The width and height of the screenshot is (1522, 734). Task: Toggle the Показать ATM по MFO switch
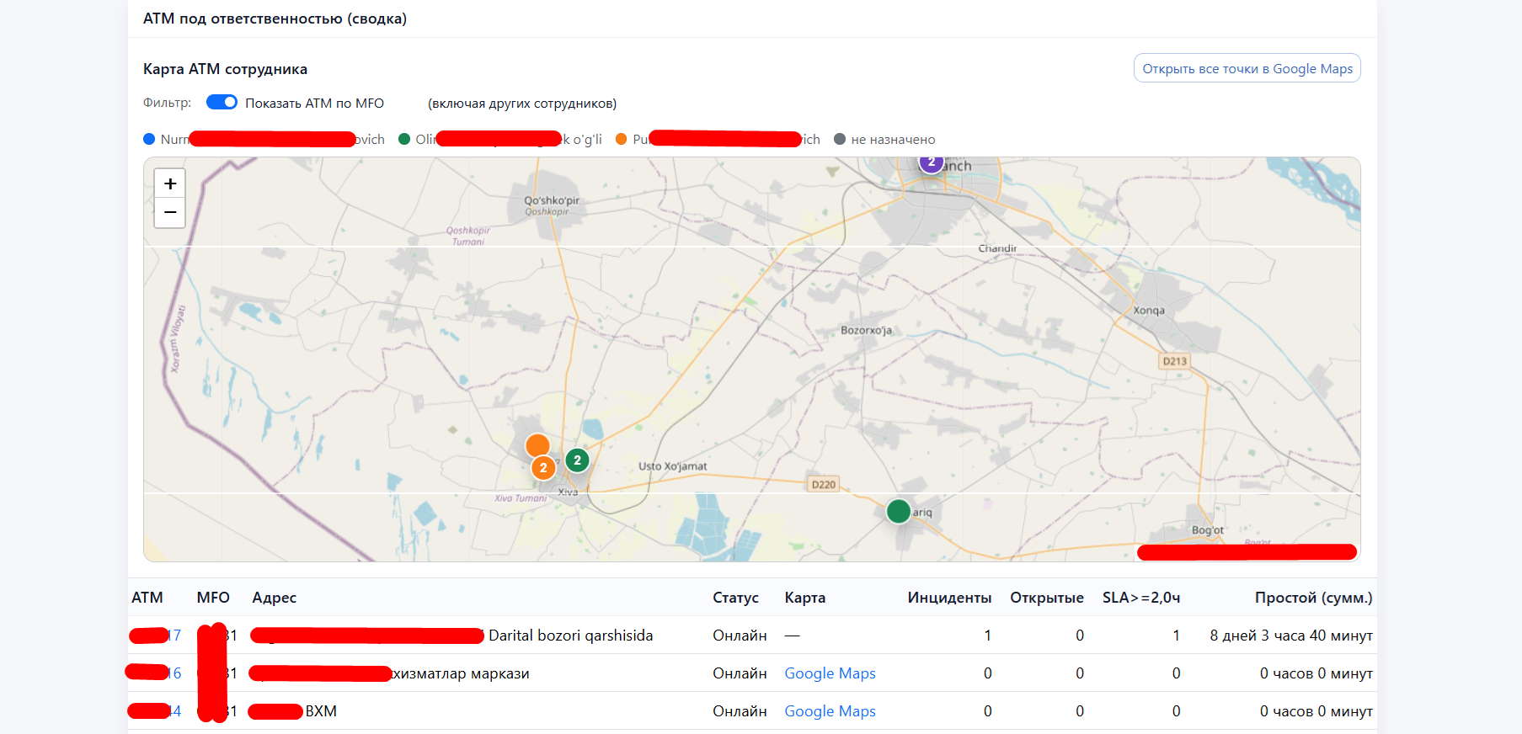click(x=222, y=102)
